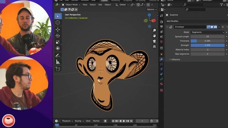Open the Object Mode dropdown
Screen dimensions: 228x128
(71, 5)
